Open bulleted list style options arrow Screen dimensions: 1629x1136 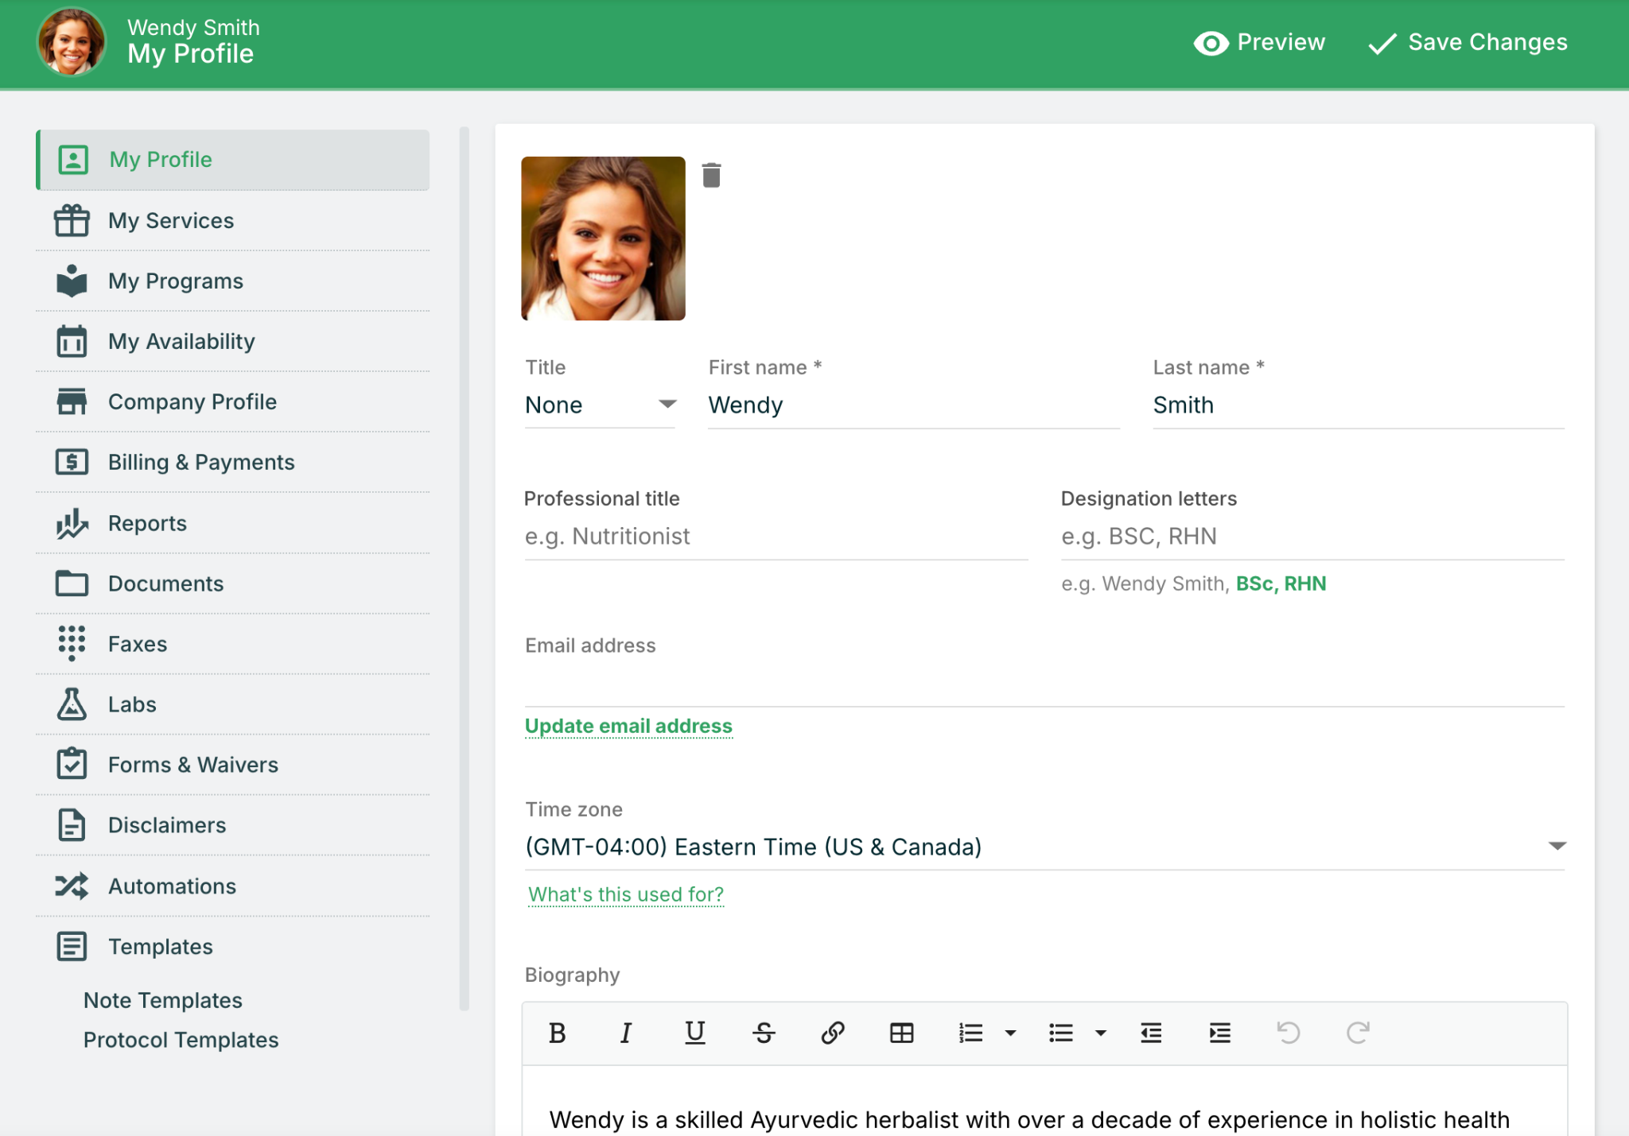click(1100, 1033)
